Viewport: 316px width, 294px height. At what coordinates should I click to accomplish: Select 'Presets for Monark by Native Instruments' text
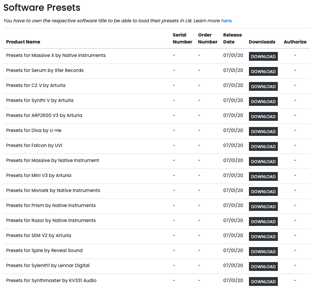pyautogui.click(x=53, y=190)
